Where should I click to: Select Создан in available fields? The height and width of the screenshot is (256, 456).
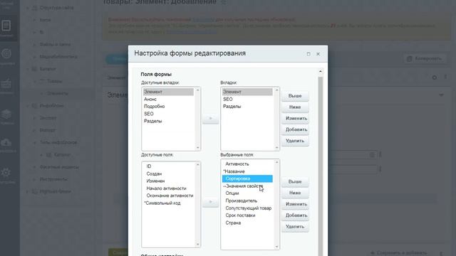[x=168, y=174]
